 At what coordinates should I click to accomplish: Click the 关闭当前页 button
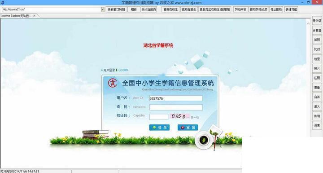[149, 9]
